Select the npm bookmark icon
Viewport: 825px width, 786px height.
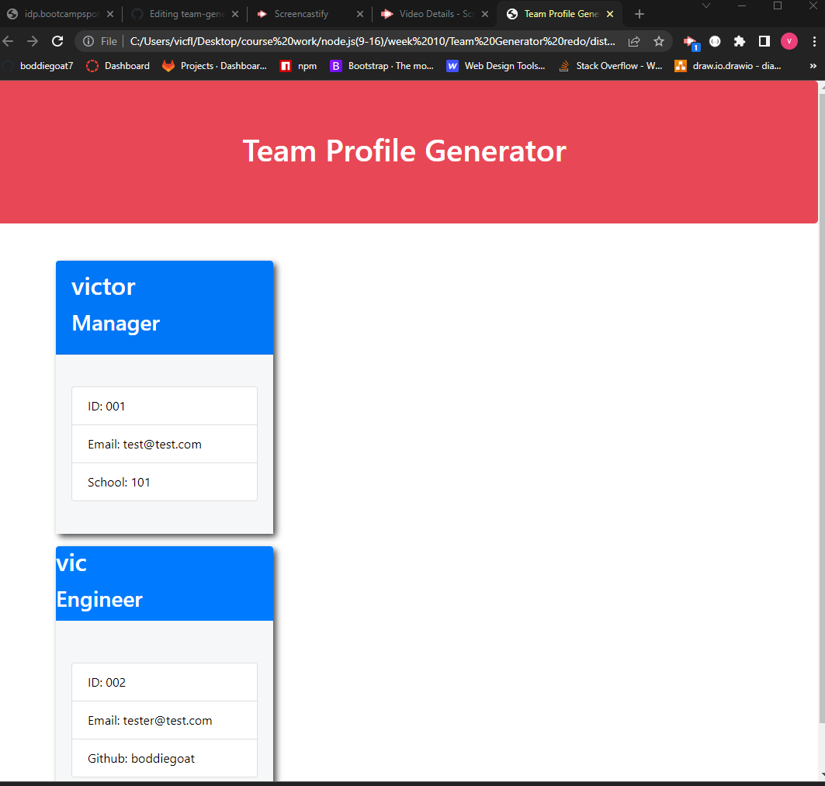pos(285,66)
